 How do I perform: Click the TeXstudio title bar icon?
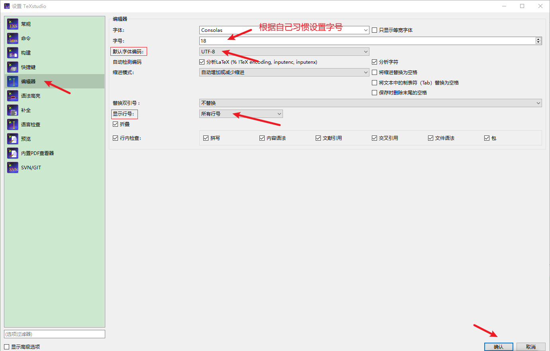[x=7, y=6]
